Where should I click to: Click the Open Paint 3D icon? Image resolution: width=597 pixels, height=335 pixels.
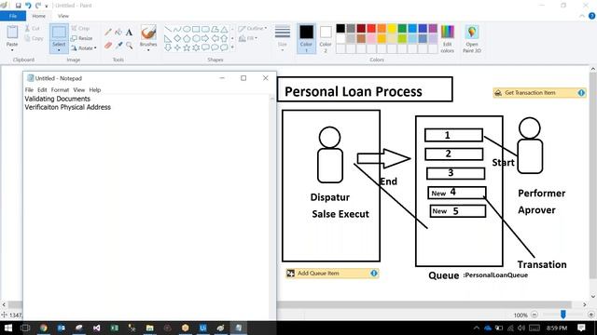pos(472,33)
